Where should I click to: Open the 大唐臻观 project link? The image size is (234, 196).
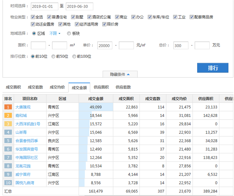(x=23, y=107)
